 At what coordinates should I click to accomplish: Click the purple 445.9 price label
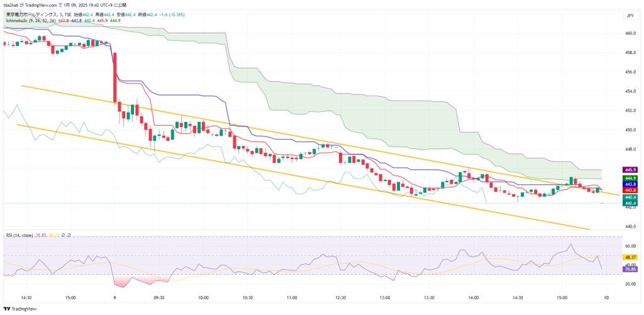coord(630,170)
